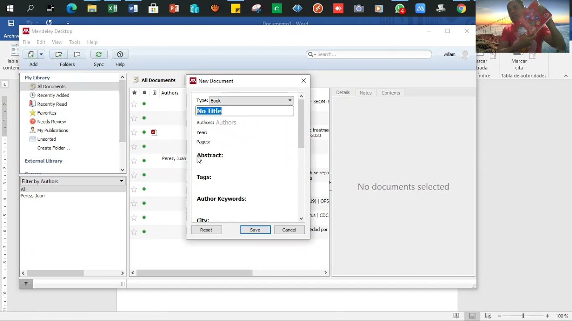Click the Word zoom in plus button
The width and height of the screenshot is (572, 321).
(547, 316)
